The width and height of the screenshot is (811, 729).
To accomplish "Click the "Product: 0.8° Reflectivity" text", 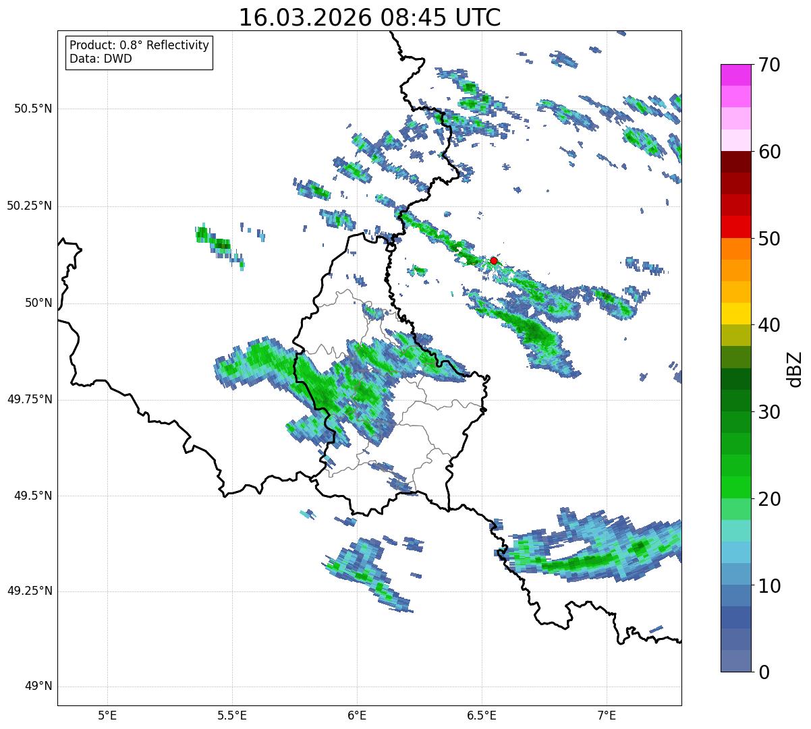I will coord(140,45).
